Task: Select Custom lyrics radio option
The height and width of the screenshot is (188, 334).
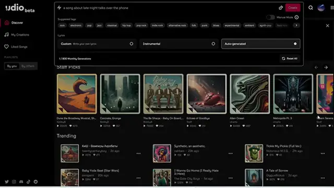Action: point(97,44)
